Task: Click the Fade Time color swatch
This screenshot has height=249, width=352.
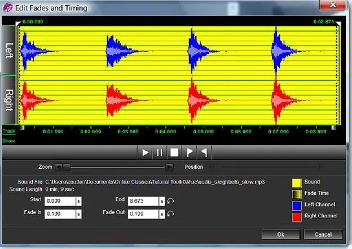Action: 296,194
